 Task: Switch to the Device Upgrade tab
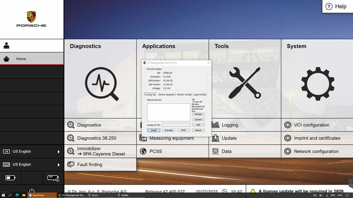tap(166, 94)
